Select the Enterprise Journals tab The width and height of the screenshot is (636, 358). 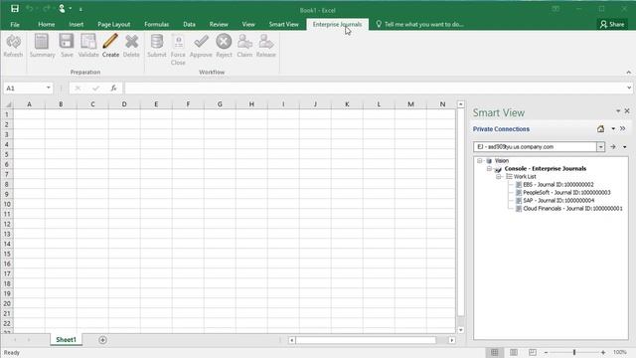pyautogui.click(x=337, y=24)
